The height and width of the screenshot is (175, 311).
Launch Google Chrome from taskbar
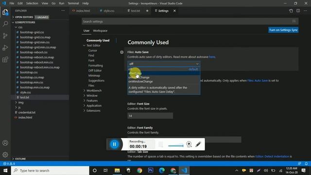pyautogui.click(x=139, y=171)
